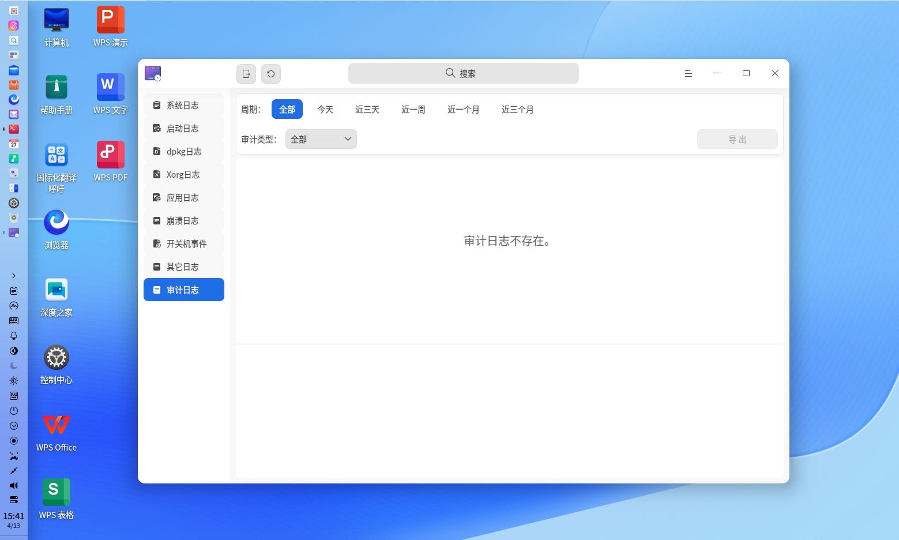Open 其它日志 in the sidebar
The width and height of the screenshot is (899, 540).
(x=184, y=267)
